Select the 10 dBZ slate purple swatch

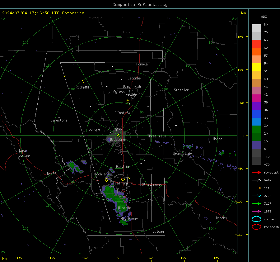pos(256,145)
